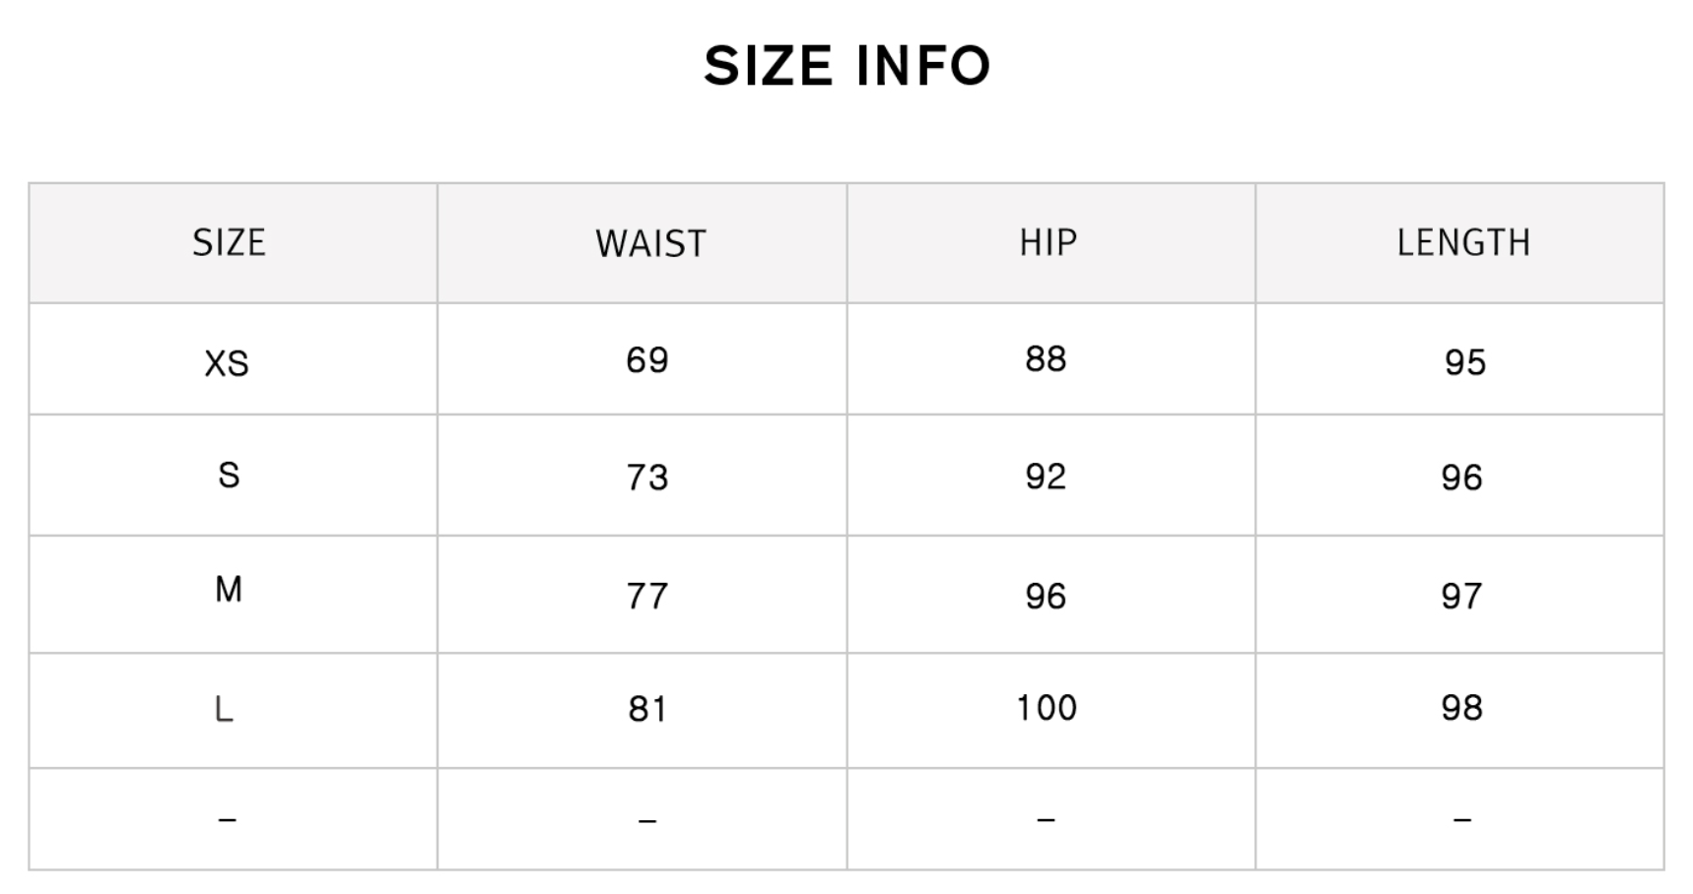Click waist value 73
The image size is (1693, 894).
647,478
